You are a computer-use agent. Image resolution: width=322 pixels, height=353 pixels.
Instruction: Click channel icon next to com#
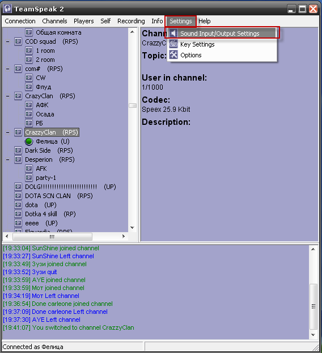(x=18, y=69)
